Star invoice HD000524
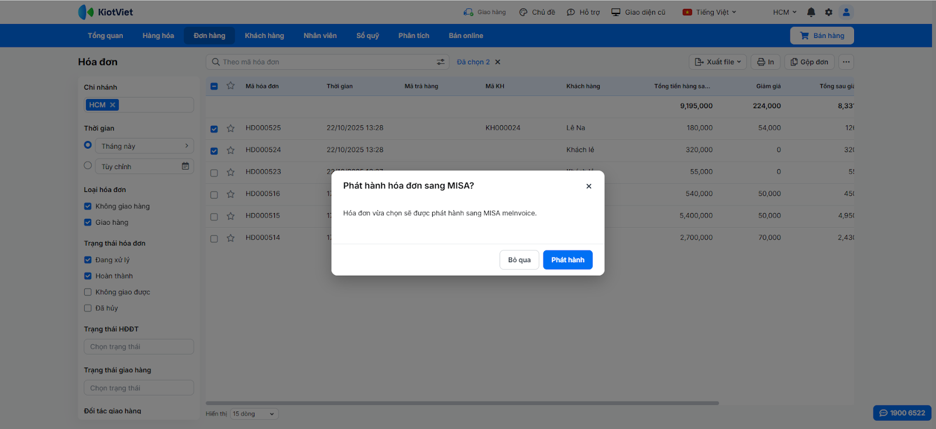936x429 pixels. pos(230,150)
